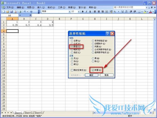Open the font name 宋体 dropdown
Screen dimensions: 157x118
click(x=69, y=12)
